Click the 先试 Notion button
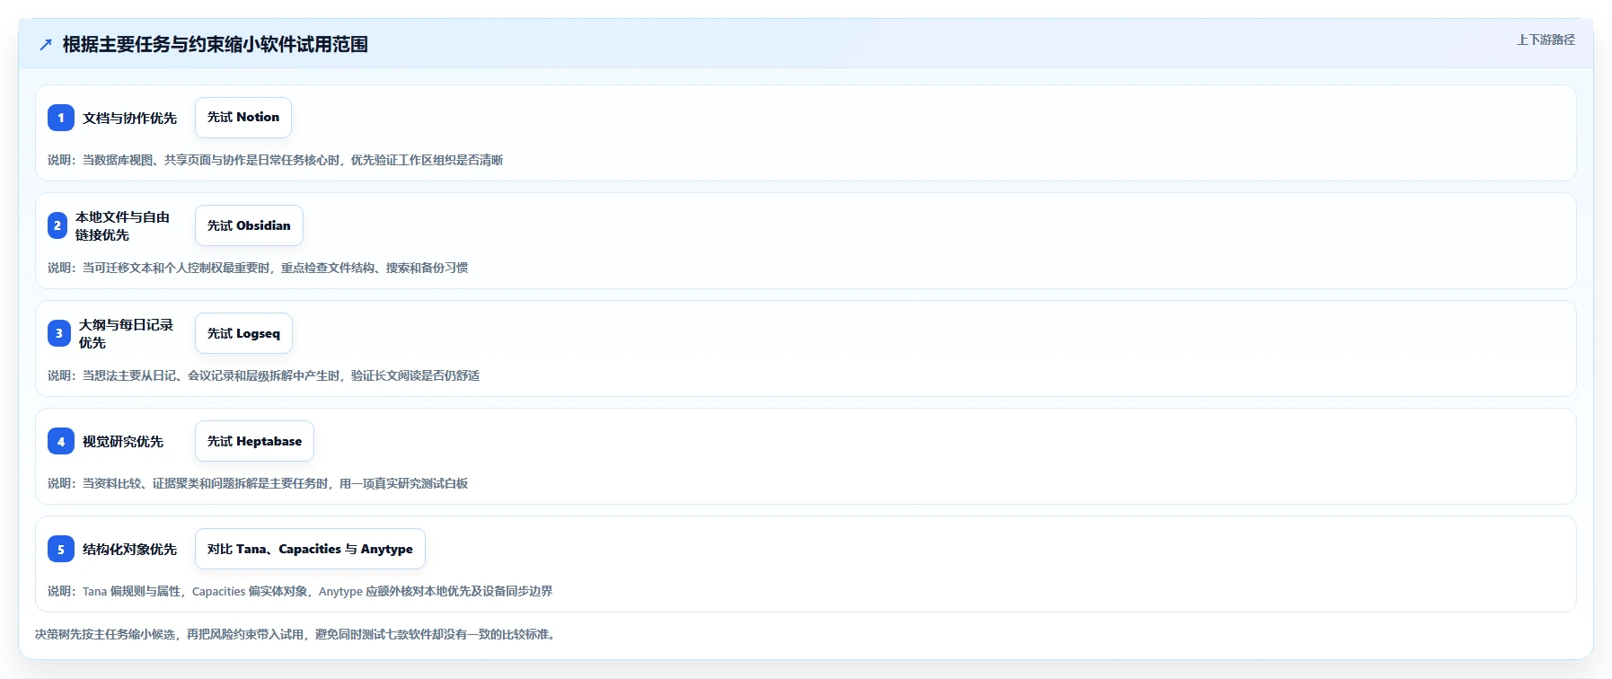The image size is (1612, 679). [243, 118]
